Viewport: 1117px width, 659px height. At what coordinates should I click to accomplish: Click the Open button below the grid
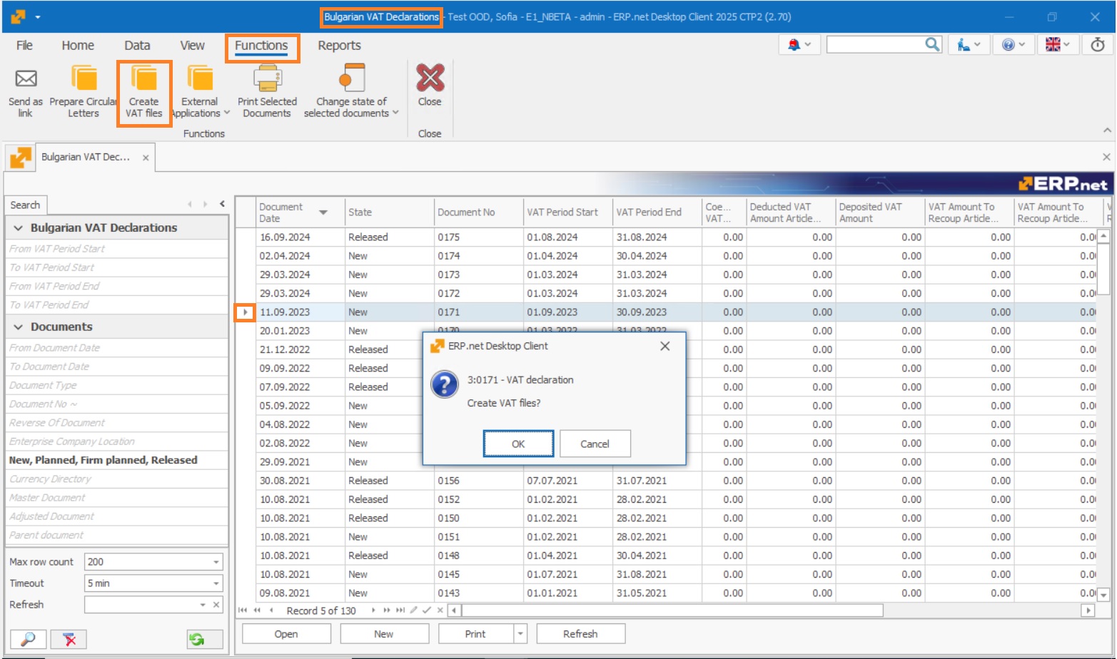click(286, 634)
